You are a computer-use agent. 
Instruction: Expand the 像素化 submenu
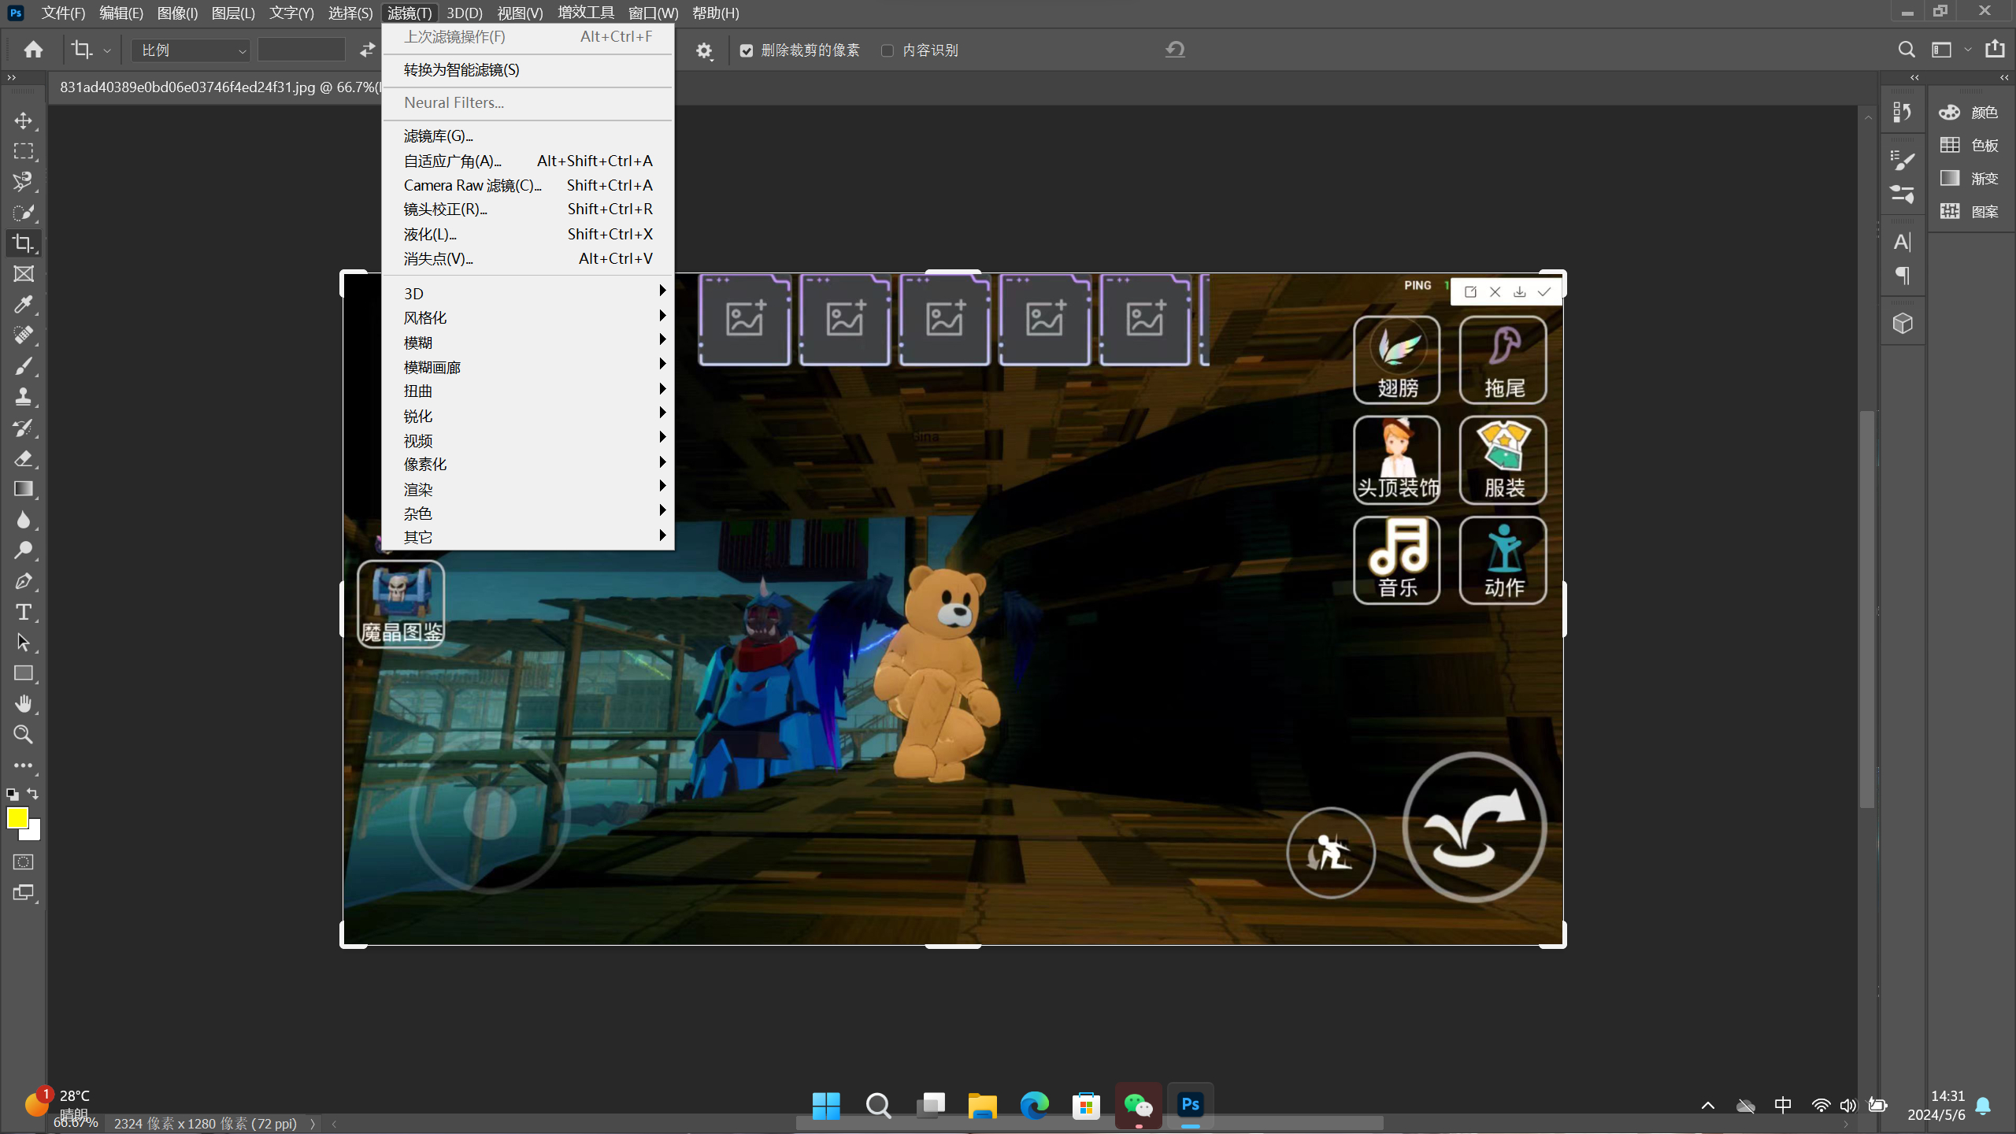pyautogui.click(x=527, y=465)
